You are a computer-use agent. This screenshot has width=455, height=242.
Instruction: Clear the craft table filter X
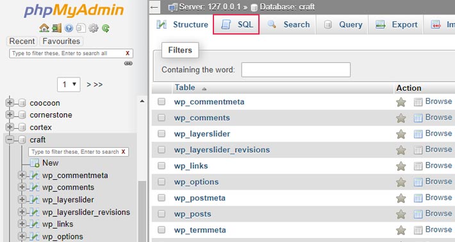(x=123, y=152)
